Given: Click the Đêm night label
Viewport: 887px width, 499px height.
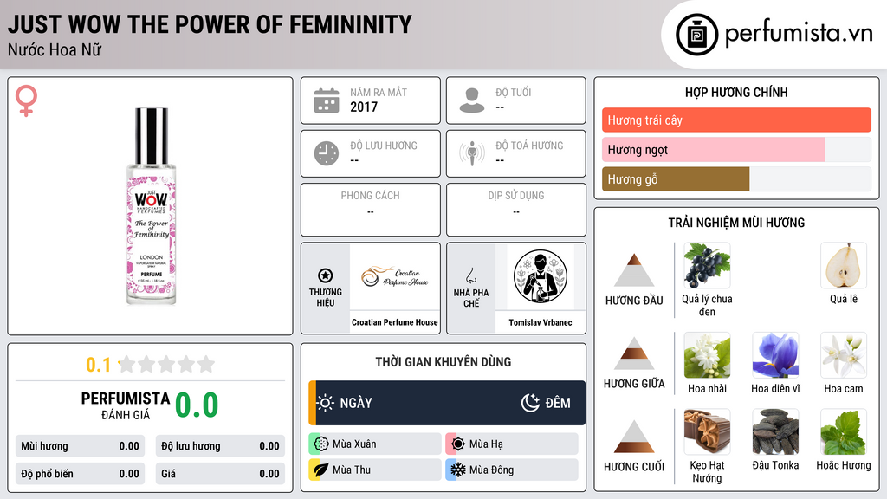Looking at the screenshot, I should (x=558, y=403).
